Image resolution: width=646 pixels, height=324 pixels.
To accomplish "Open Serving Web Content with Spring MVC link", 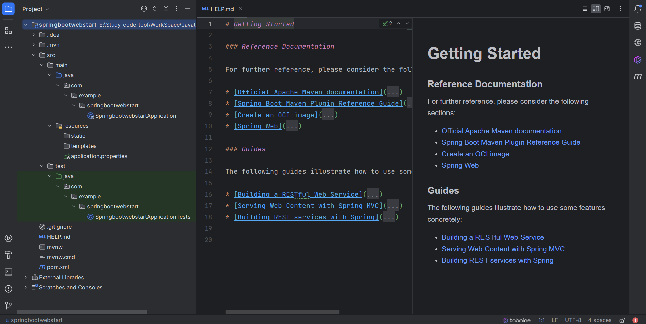I will point(503,249).
